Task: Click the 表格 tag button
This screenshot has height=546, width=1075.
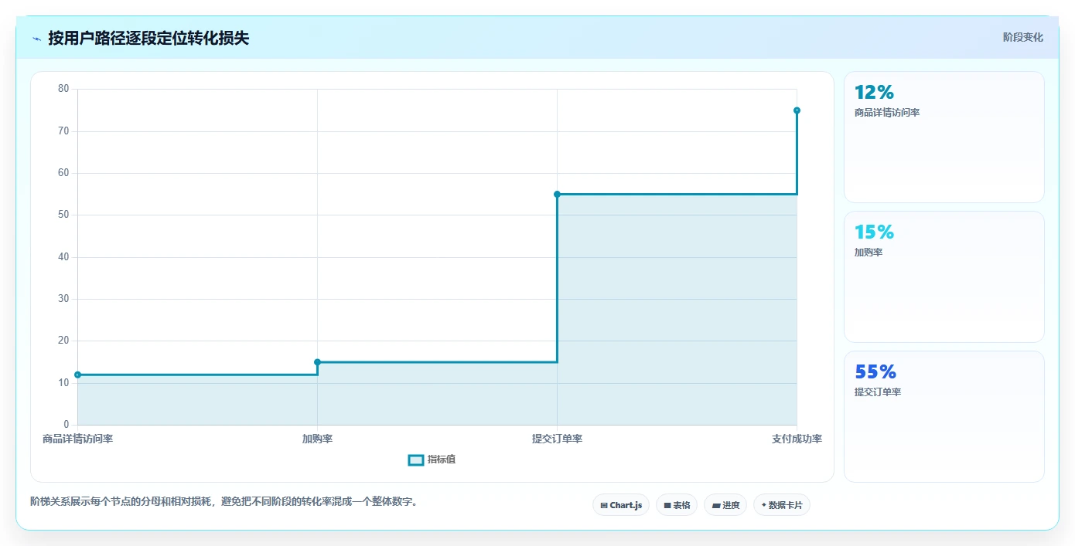Action: point(677,505)
